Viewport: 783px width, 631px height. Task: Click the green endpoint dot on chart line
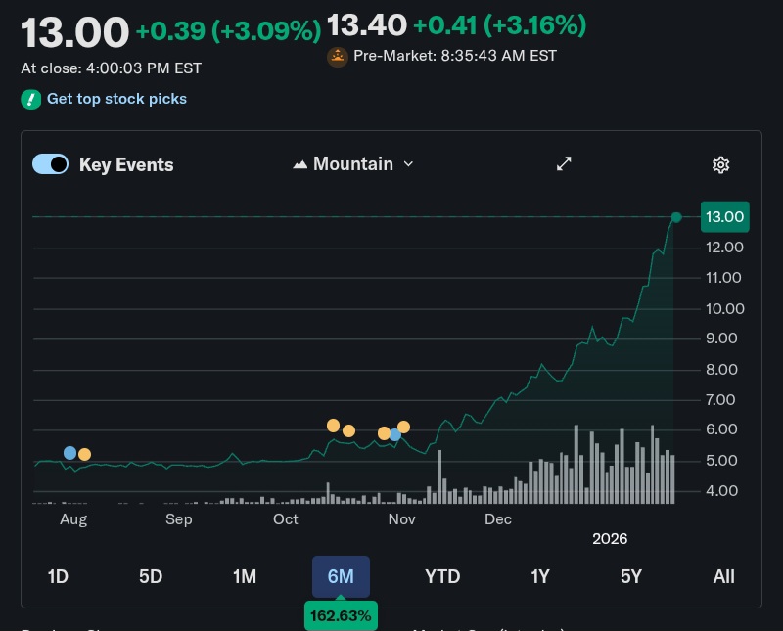[x=676, y=217]
